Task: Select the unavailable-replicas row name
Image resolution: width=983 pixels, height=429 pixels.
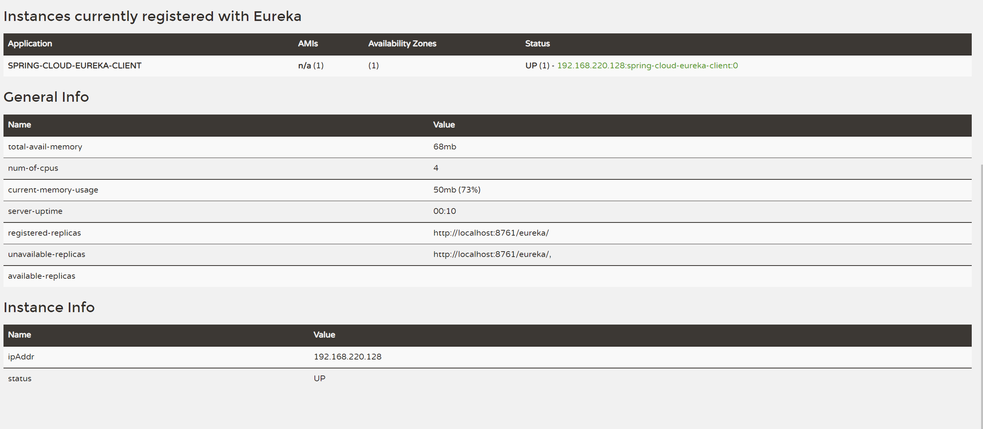Action: coord(47,254)
